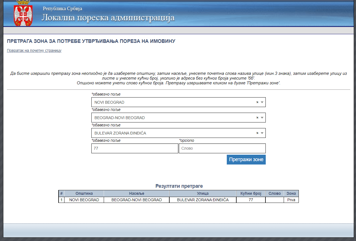Click the Локална пореска администрација header title
The width and height of the screenshot is (356, 241).
[108, 18]
